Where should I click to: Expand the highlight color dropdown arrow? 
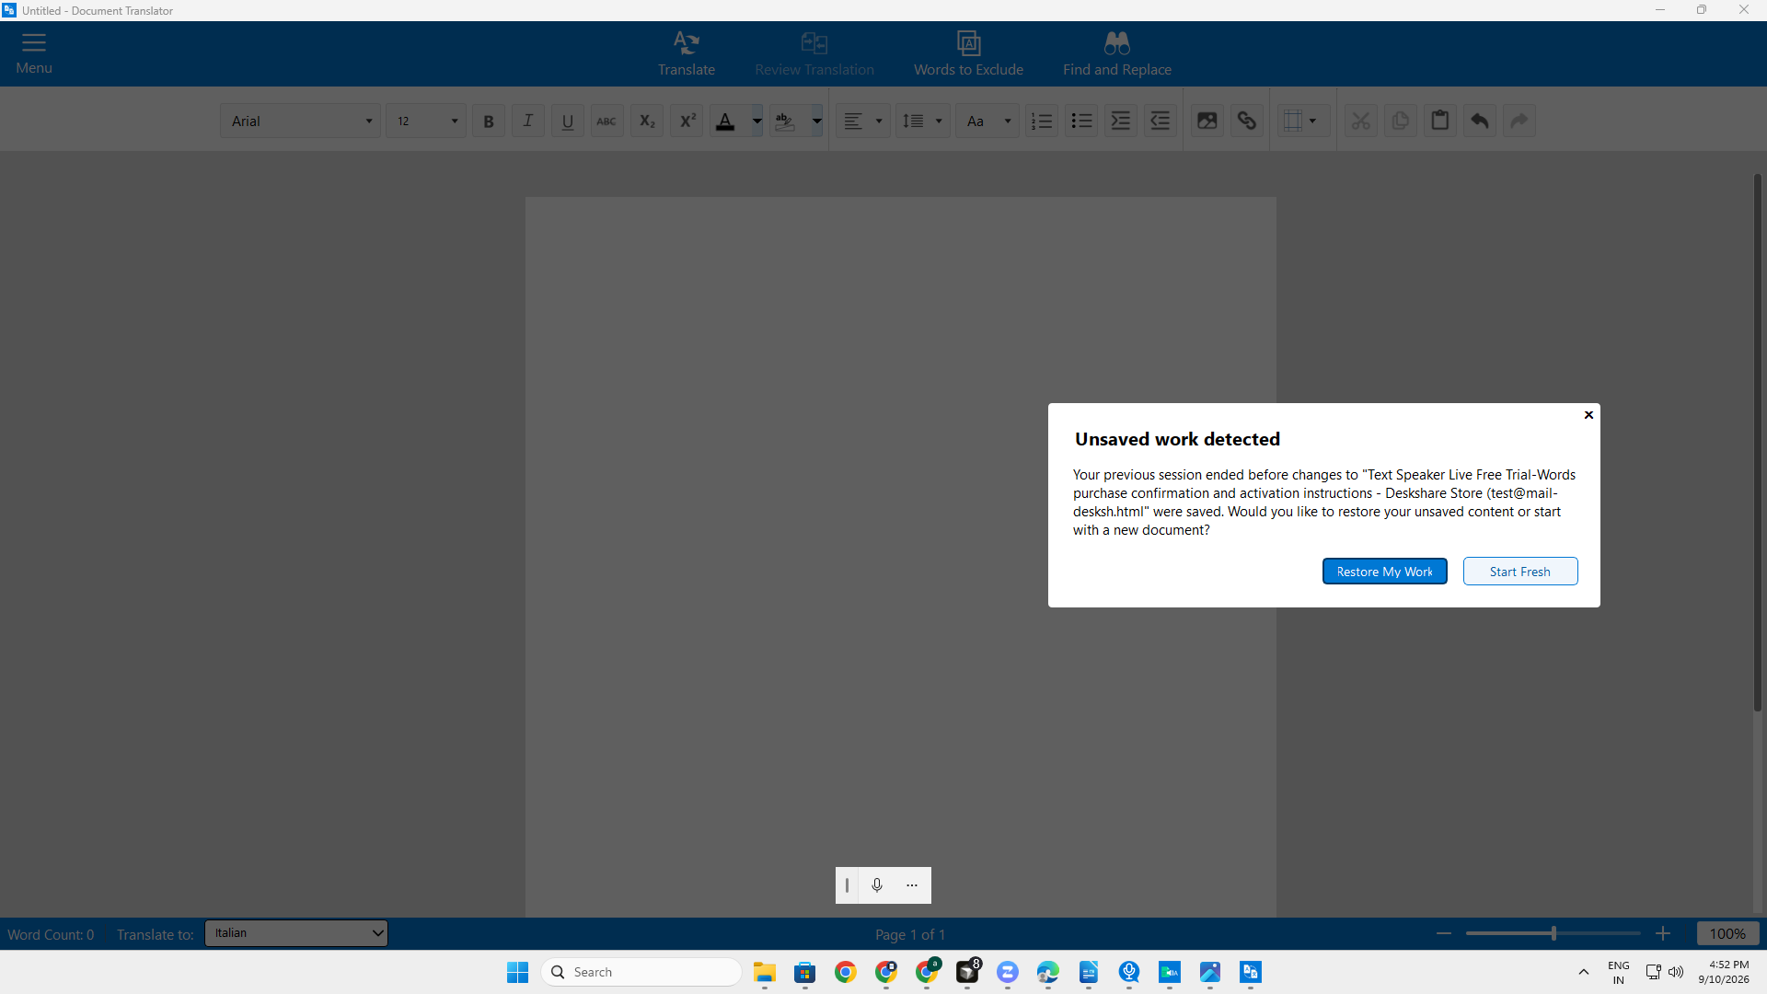coord(816,121)
